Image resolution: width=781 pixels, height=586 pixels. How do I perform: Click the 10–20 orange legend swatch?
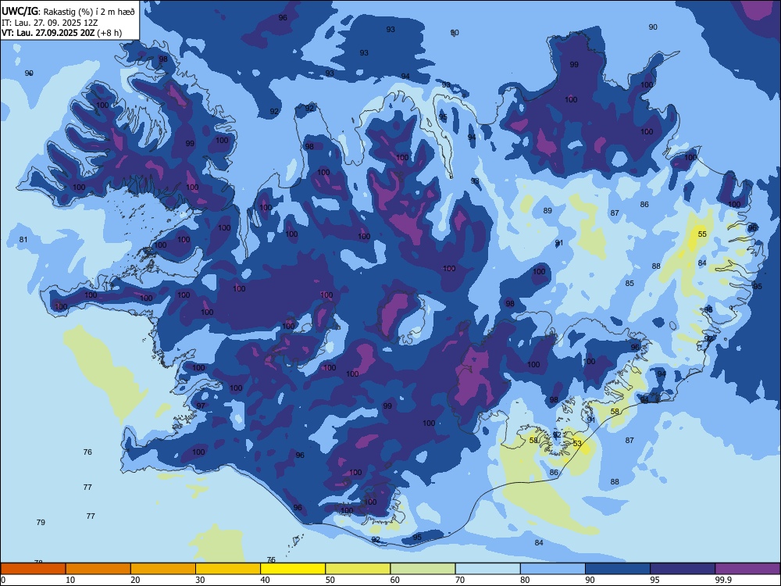pos(98,569)
